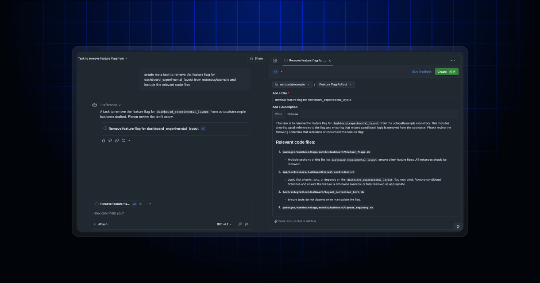The image size is (540, 283).
Task: Click the thumbs down icon on response
Action: [110, 141]
